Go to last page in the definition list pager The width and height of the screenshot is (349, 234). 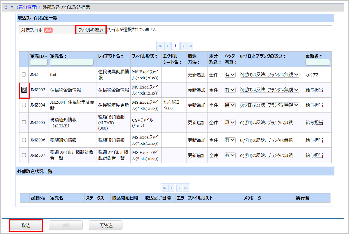tap(190, 46)
